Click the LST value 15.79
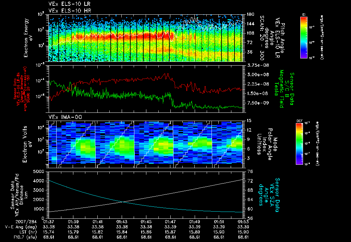Viewport: 351px width, 242px height. pyautogui.click(x=73, y=232)
